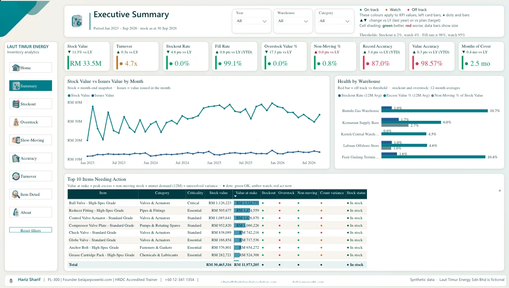Click the Reducer Fitting - High-Spec Grade item

pyautogui.click(x=96, y=210)
